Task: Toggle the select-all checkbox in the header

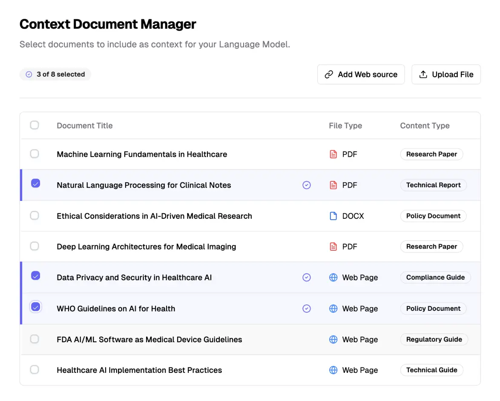Action: pos(34,125)
